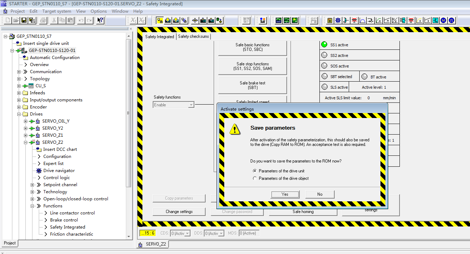Expand the Communication tree node

[19, 72]
